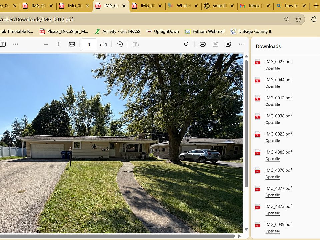The image size is (320, 240).
Task: Expand the left toolbar overflow ellipsis menu
Action: [x=16, y=44]
